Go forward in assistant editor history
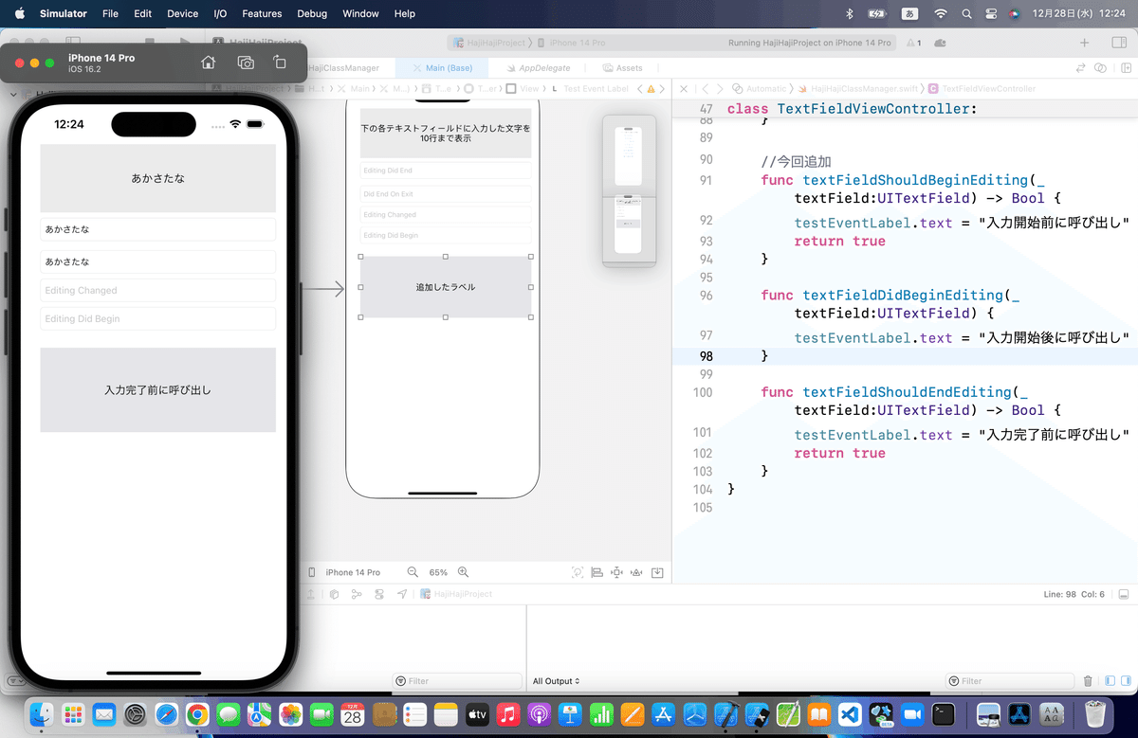This screenshot has height=738, width=1138. 720,88
